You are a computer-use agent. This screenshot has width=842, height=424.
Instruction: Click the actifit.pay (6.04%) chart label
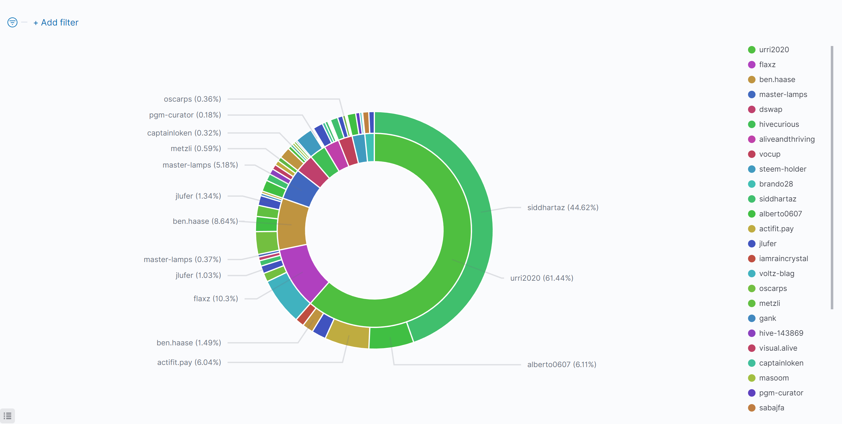(x=189, y=362)
